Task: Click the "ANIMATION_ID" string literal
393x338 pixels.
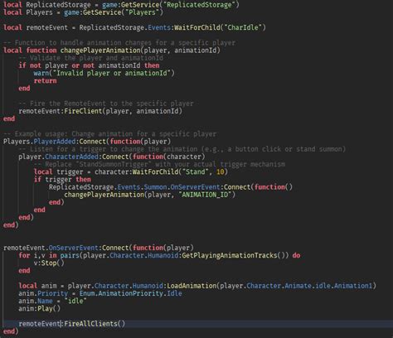Action: 205,195
